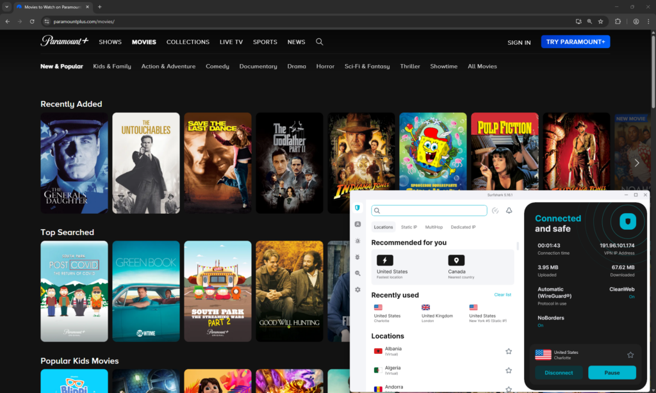This screenshot has width=656, height=393.
Task: Open a new browser tab
Action: coord(99,6)
